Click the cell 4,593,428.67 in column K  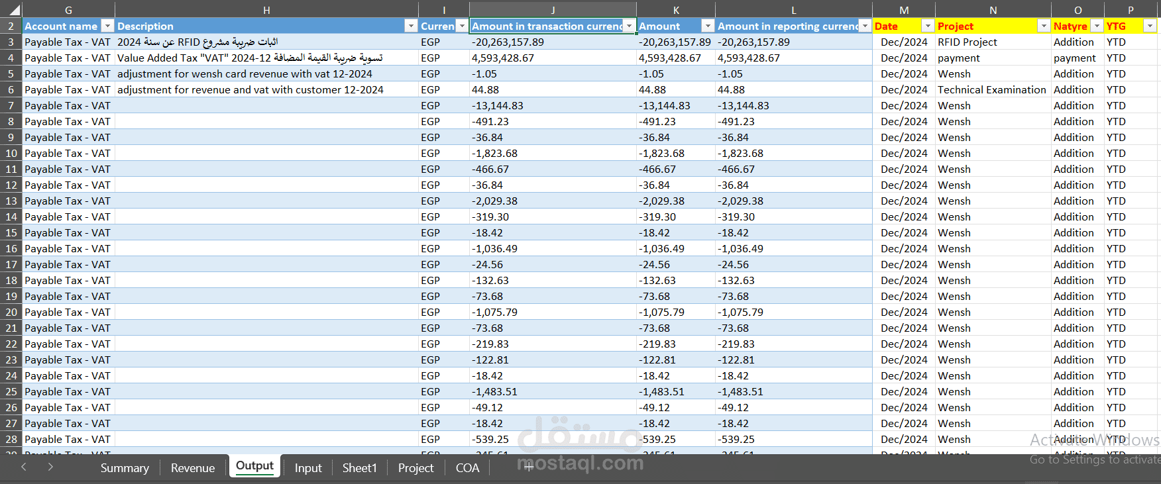[676, 58]
